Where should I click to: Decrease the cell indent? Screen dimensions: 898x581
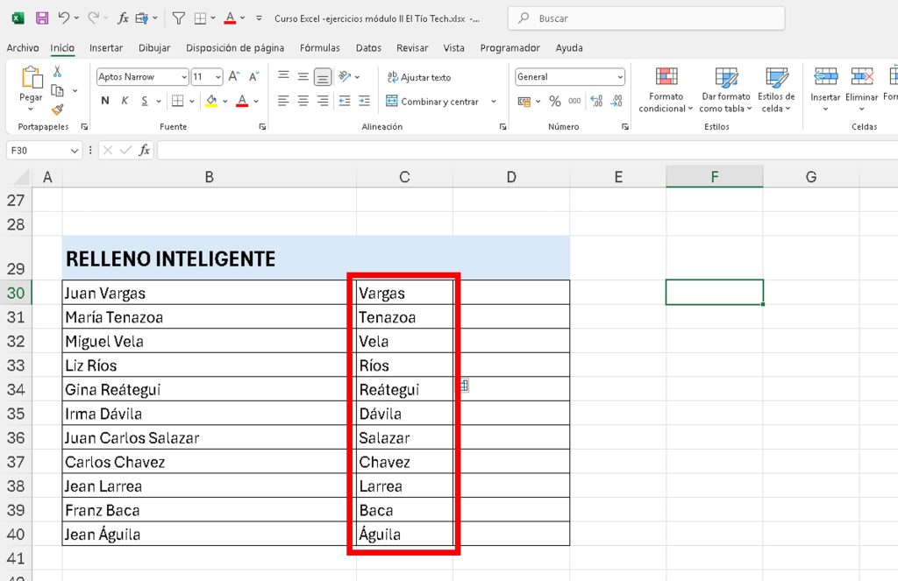tap(345, 101)
